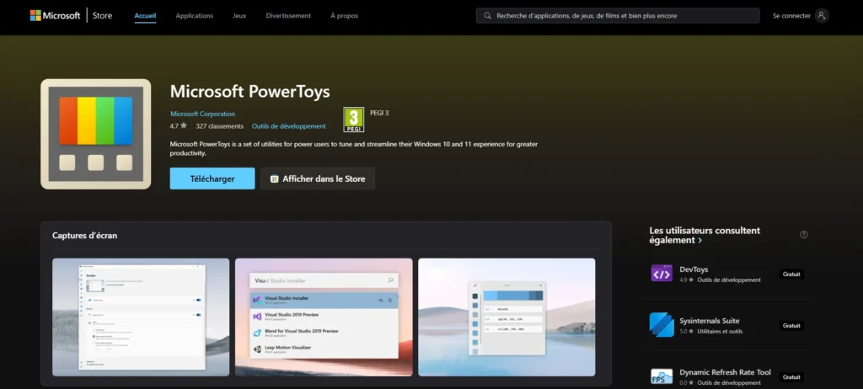Open the DevToys app icon

[x=662, y=274]
